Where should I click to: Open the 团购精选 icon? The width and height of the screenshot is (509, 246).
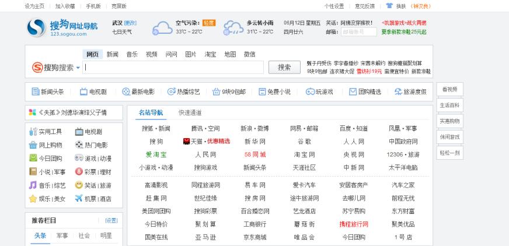(x=353, y=92)
